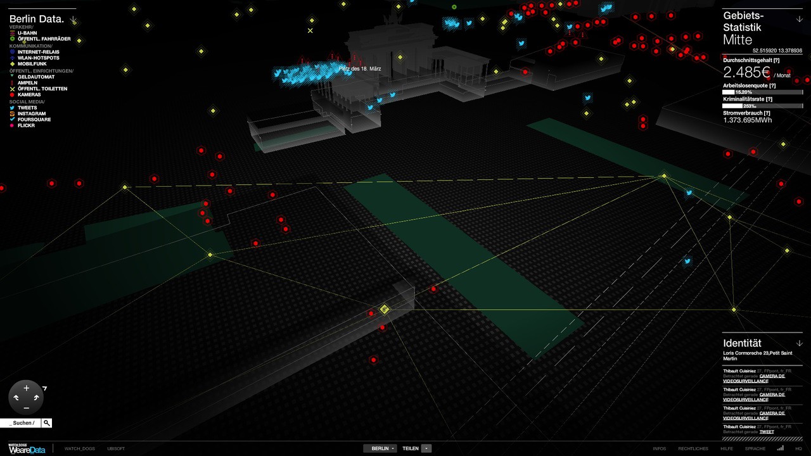The image size is (811, 456).
Task: Click the Instagram icon in legend
Action: pyautogui.click(x=13, y=113)
